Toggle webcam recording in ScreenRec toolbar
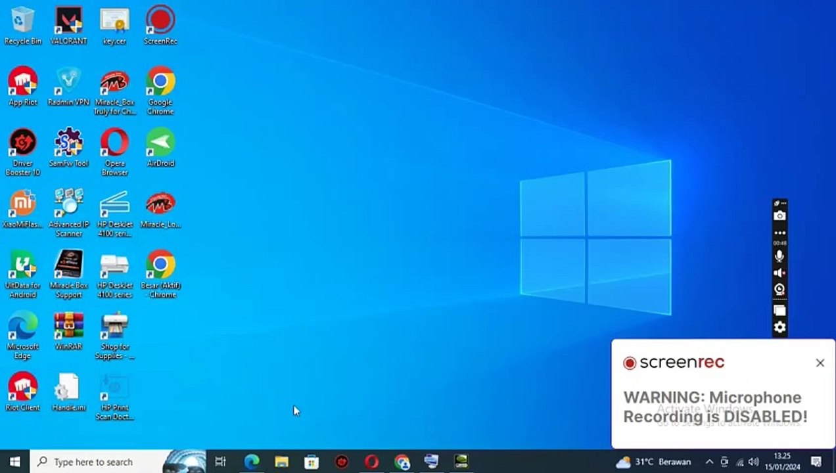The height and width of the screenshot is (473, 836). tap(779, 289)
